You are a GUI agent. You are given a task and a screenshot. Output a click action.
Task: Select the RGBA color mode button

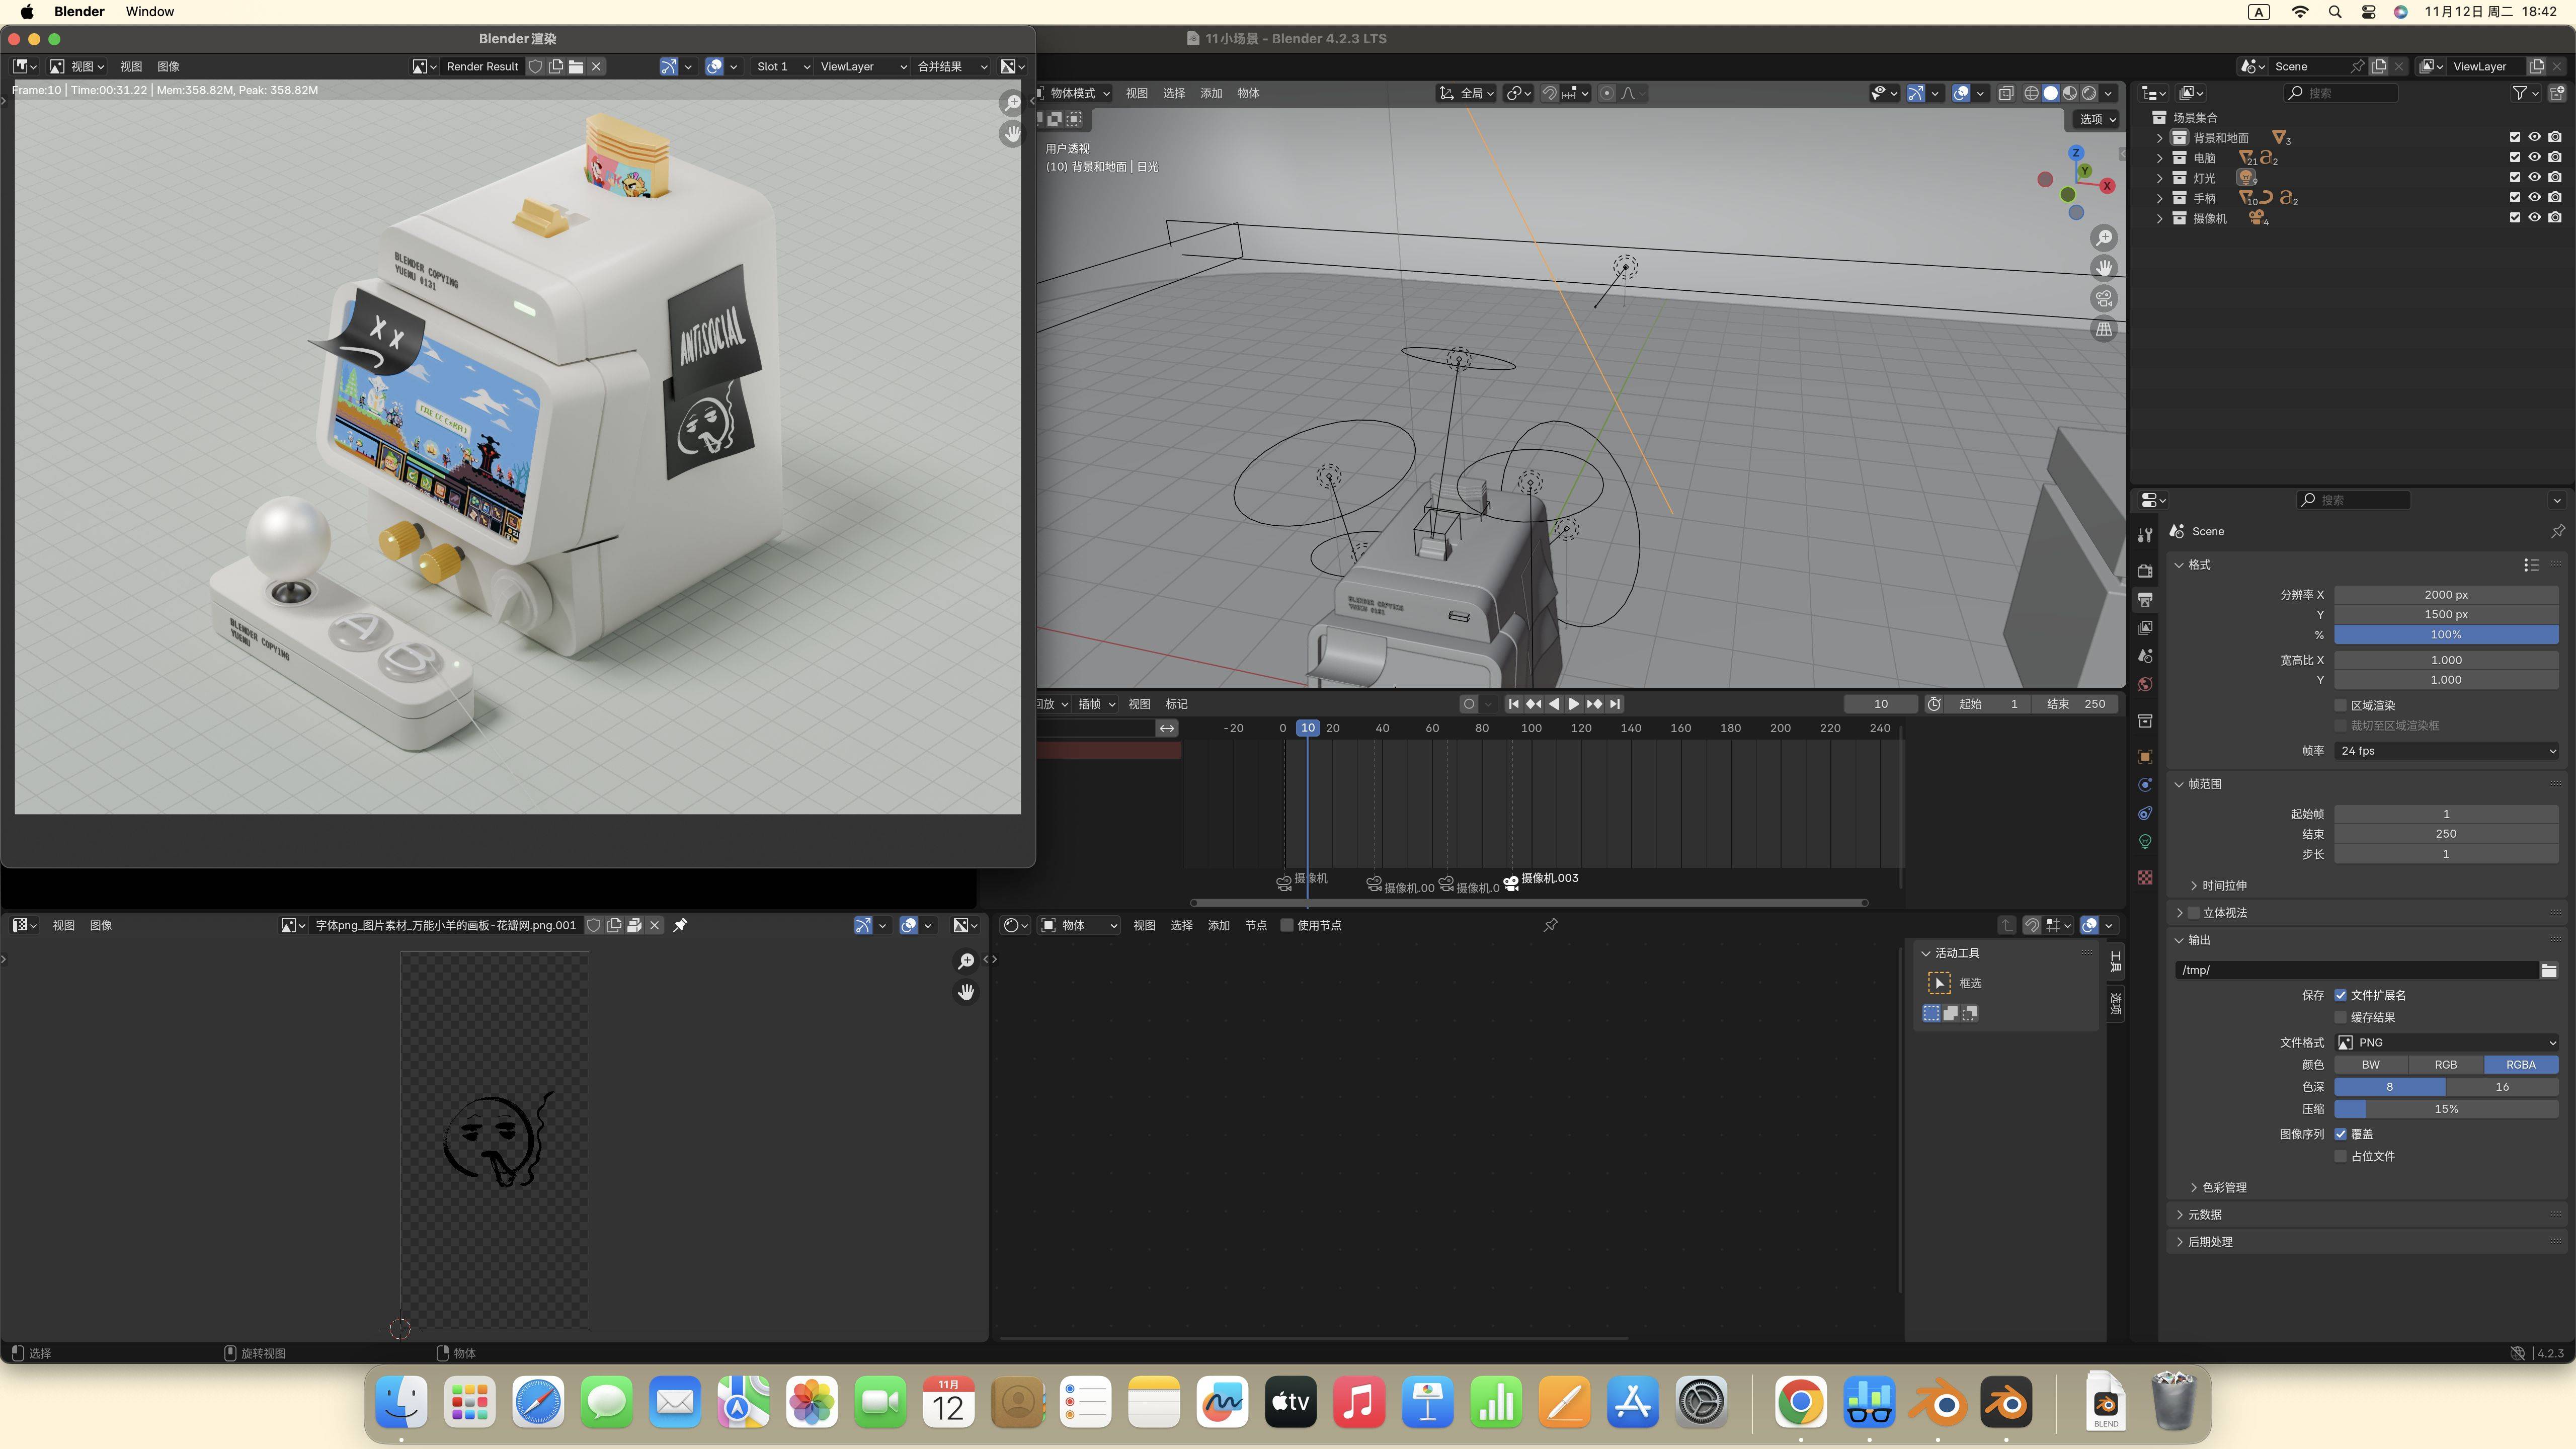click(2521, 1064)
